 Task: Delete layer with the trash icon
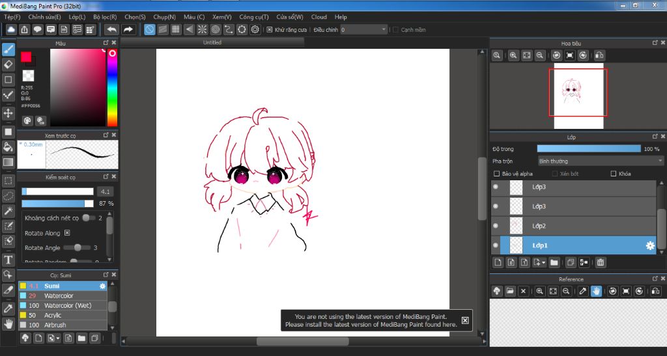pyautogui.click(x=600, y=262)
